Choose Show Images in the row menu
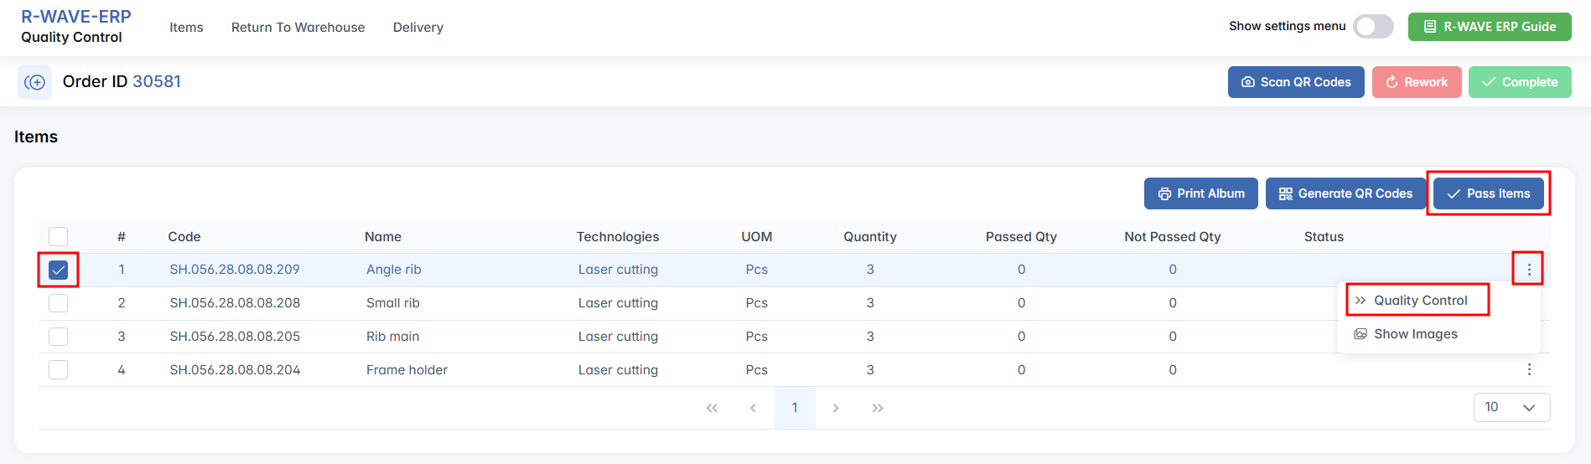Screen dimensions: 1591x464 pos(1415,334)
